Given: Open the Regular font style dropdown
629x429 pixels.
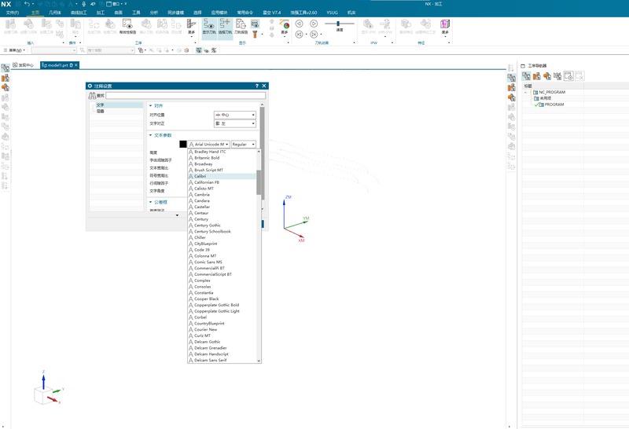Looking at the screenshot, I should [x=244, y=144].
